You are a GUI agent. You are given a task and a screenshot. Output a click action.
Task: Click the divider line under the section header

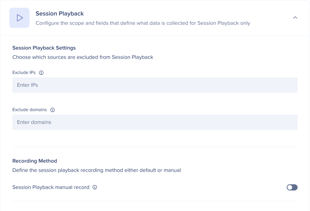155,35
